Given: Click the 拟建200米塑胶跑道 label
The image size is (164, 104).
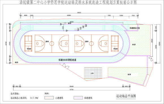Looking at the screenshot, I should (67, 60).
